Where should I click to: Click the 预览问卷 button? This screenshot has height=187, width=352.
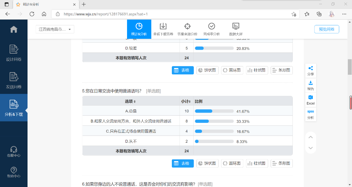click(x=327, y=29)
